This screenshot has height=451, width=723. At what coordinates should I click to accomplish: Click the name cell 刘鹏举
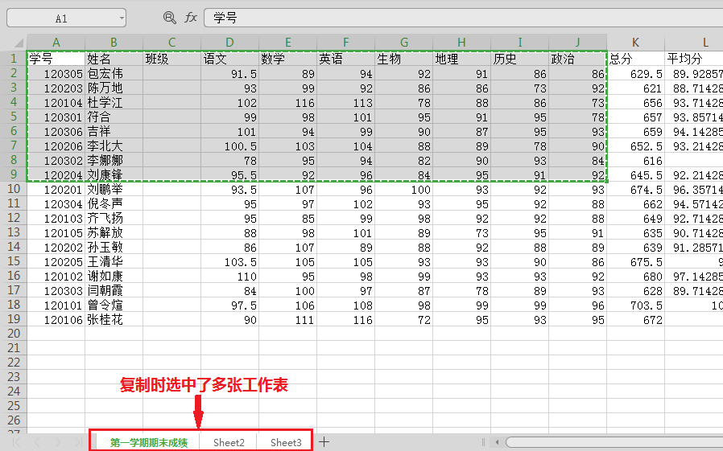coord(114,189)
